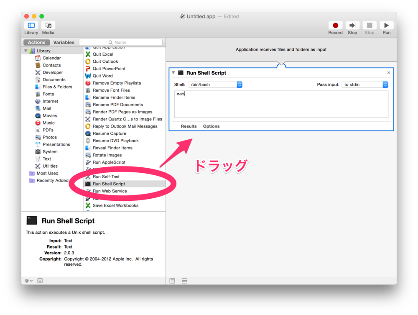The width and height of the screenshot is (418, 315).
Task: Select the Quit PowerPoint action
Action: 109,69
